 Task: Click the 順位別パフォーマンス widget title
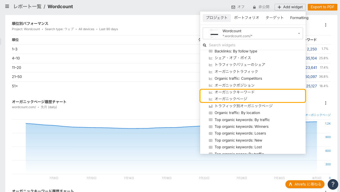point(30,23)
